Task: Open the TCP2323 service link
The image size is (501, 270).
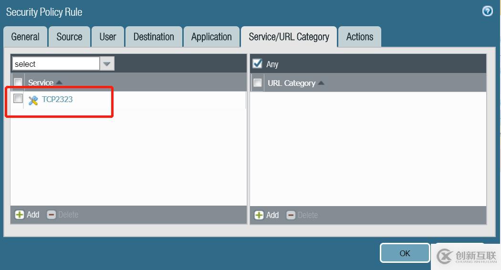Action: (x=57, y=99)
